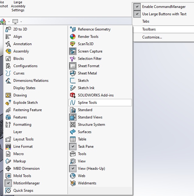The image size is (194, 196).
Task: Click the 2D to 3D toolbar icon
Action: click(8, 29)
